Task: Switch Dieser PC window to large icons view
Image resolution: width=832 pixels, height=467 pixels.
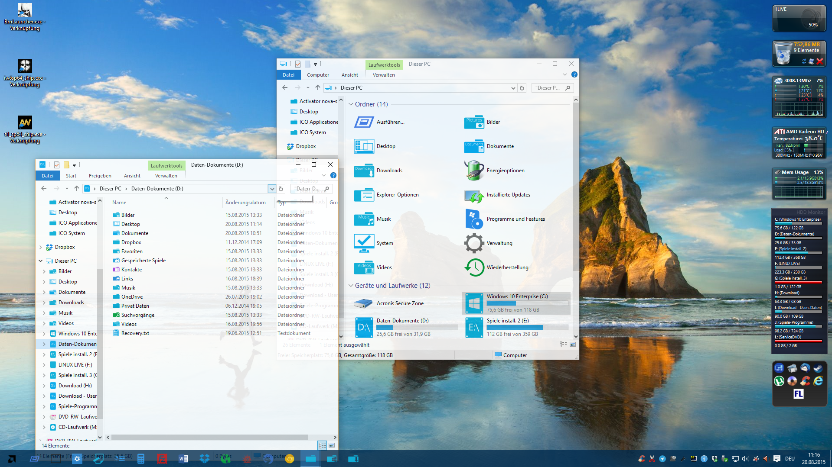Action: [573, 345]
